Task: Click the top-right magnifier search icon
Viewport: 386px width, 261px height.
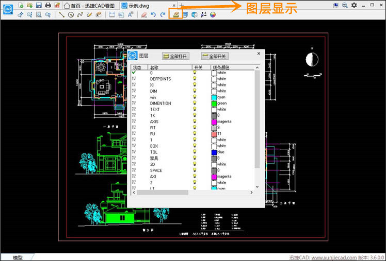Action: [x=345, y=5]
